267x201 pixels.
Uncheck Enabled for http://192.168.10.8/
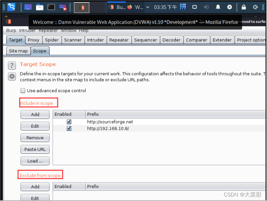tap(69, 128)
